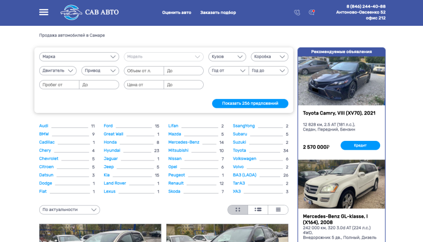Select the Land Rover brand link
The height and width of the screenshot is (242, 423).
(115, 183)
